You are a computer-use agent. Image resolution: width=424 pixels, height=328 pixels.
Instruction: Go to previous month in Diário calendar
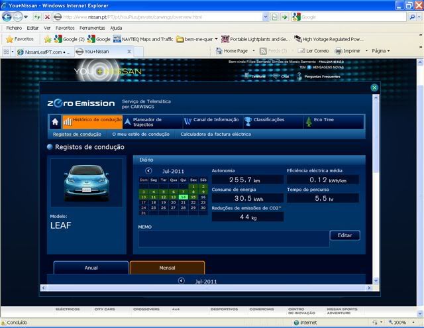[148, 171]
